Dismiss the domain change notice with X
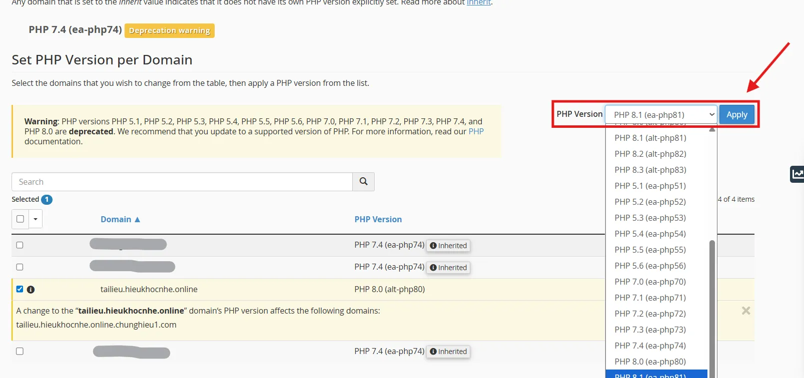Screen dimensions: 804x378 [745, 311]
